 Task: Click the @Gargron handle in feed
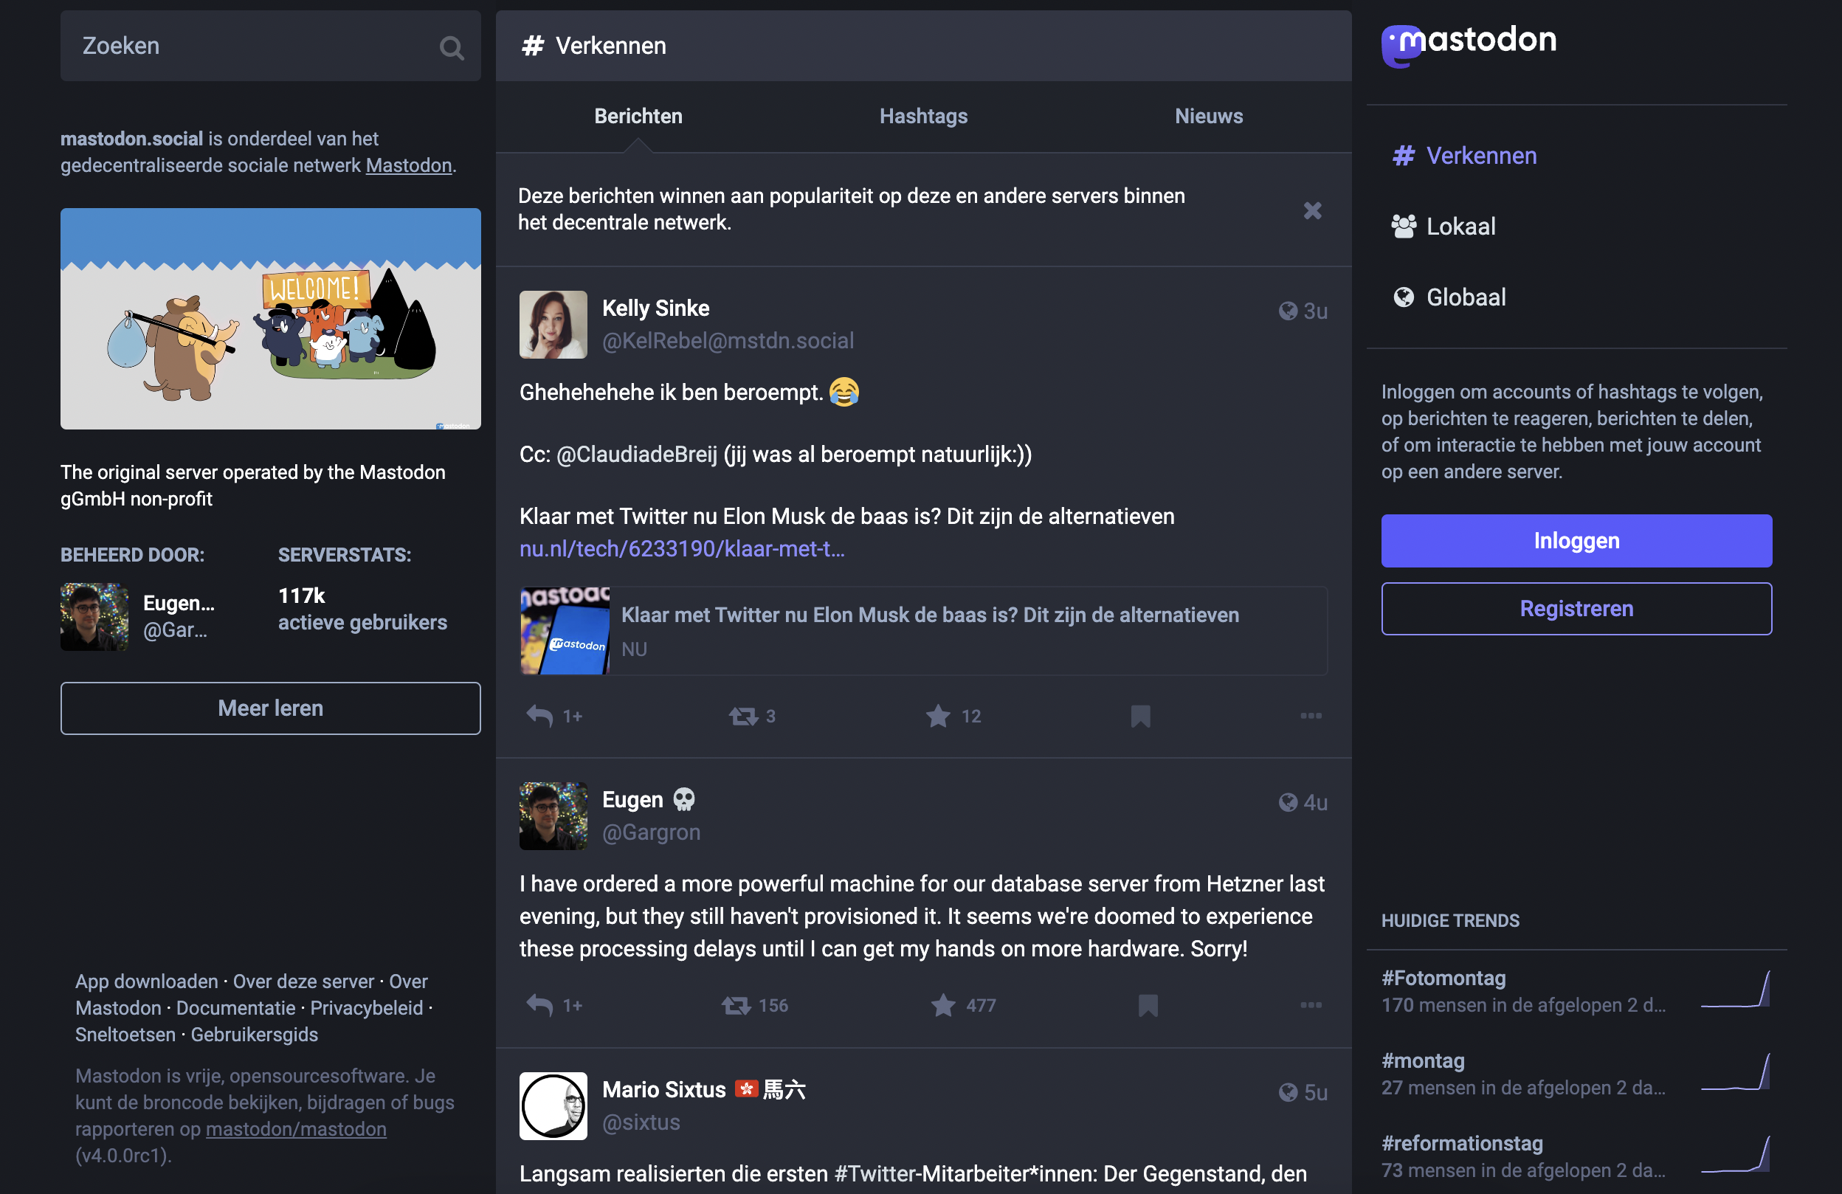click(651, 832)
